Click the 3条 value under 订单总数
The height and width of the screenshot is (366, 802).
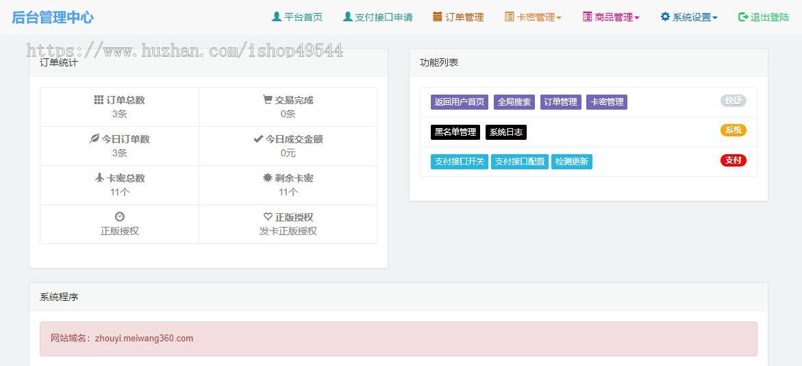120,114
